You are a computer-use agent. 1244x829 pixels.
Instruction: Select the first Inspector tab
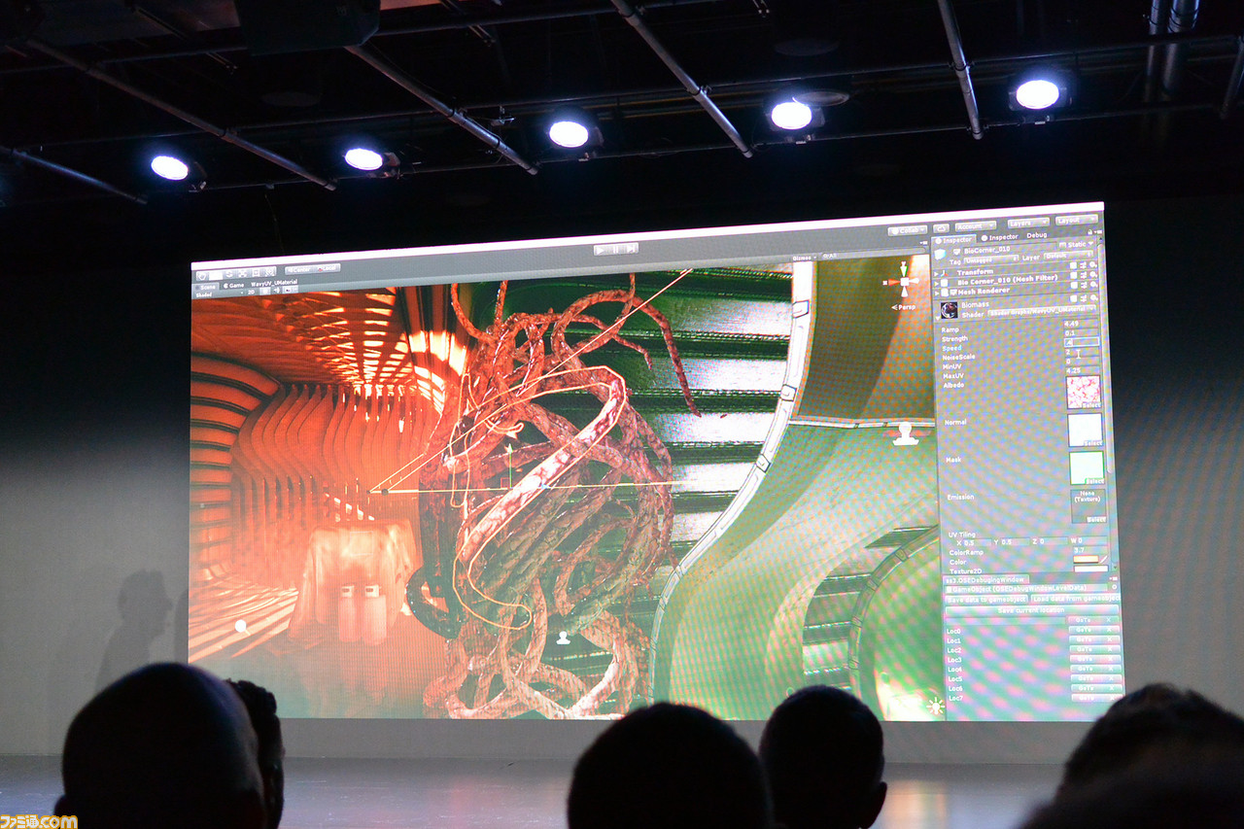click(x=954, y=239)
